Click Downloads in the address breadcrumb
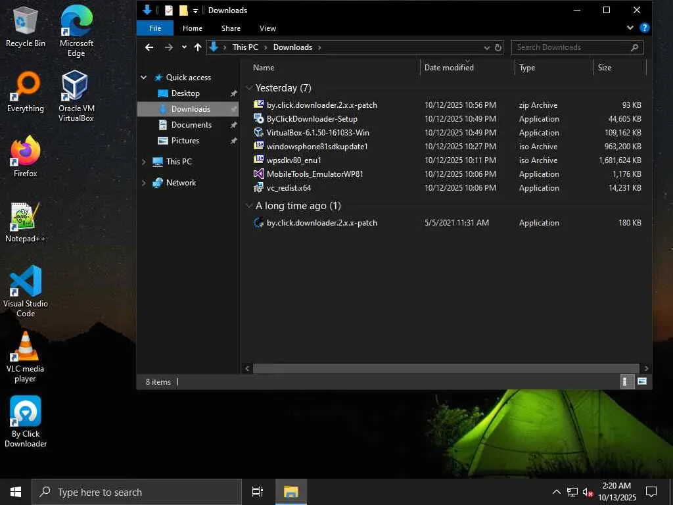This screenshot has width=673, height=505. (292, 47)
